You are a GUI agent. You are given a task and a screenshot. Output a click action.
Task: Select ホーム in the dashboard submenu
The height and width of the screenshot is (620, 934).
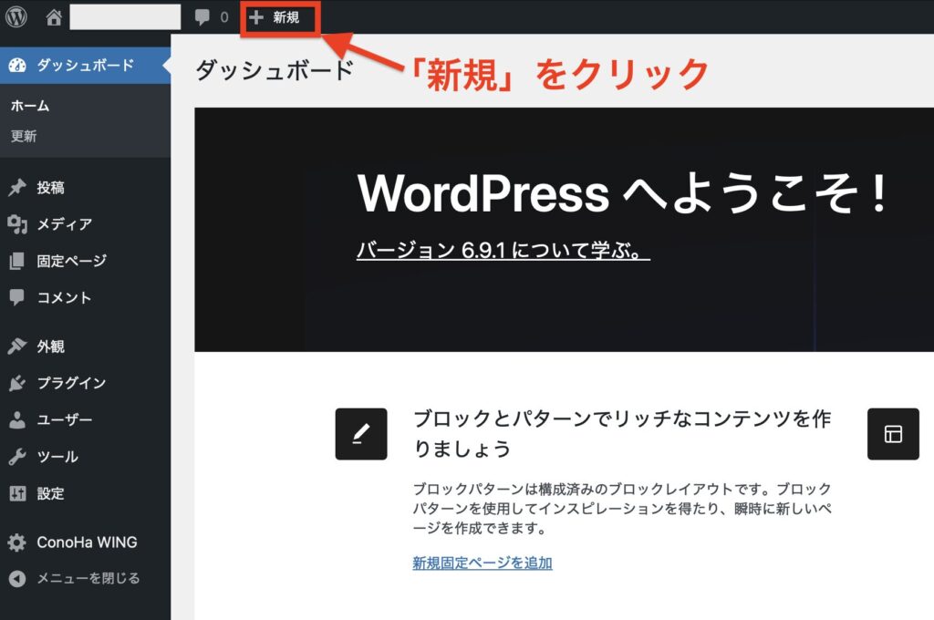(x=30, y=106)
